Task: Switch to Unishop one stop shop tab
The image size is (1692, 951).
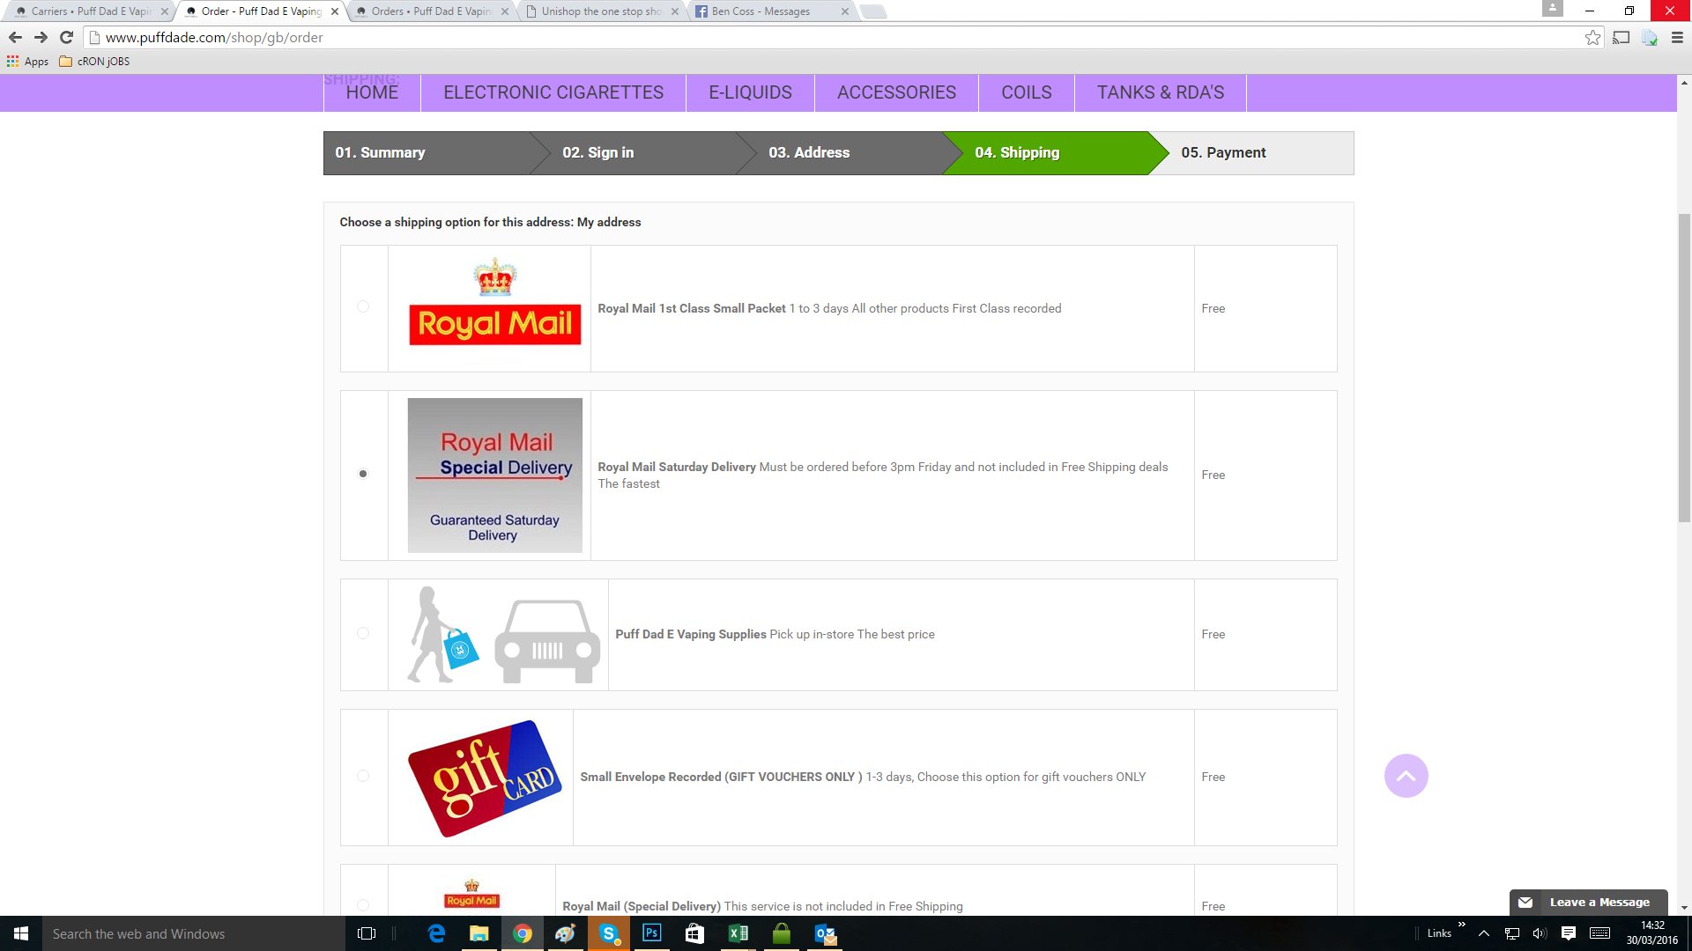Action: tap(600, 11)
